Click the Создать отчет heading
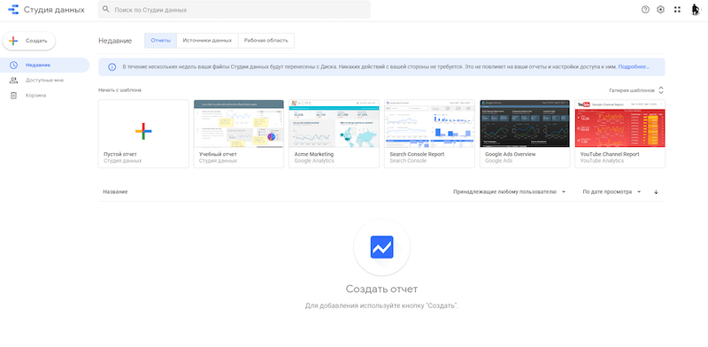This screenshot has height=347, width=708. [382, 289]
